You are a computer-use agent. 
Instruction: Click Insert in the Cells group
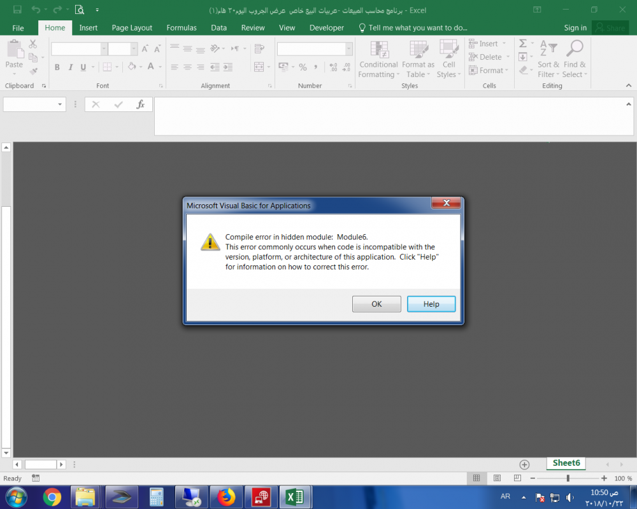coord(487,44)
